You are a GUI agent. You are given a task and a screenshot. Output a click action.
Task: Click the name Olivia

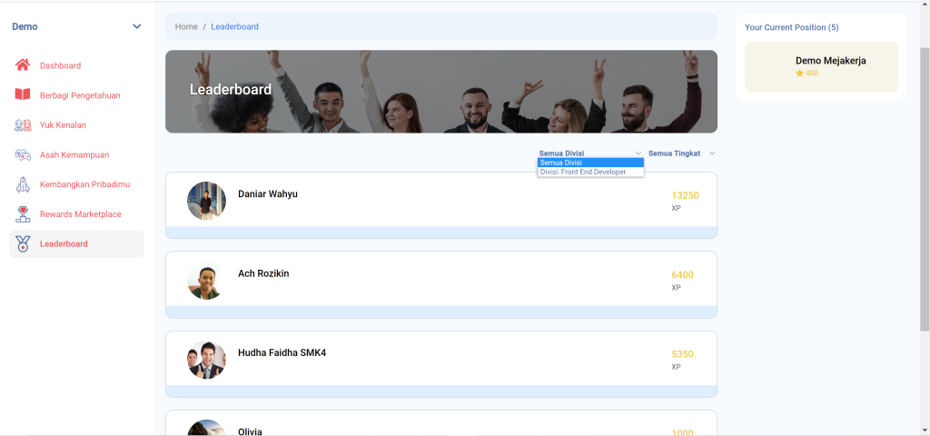(250, 431)
